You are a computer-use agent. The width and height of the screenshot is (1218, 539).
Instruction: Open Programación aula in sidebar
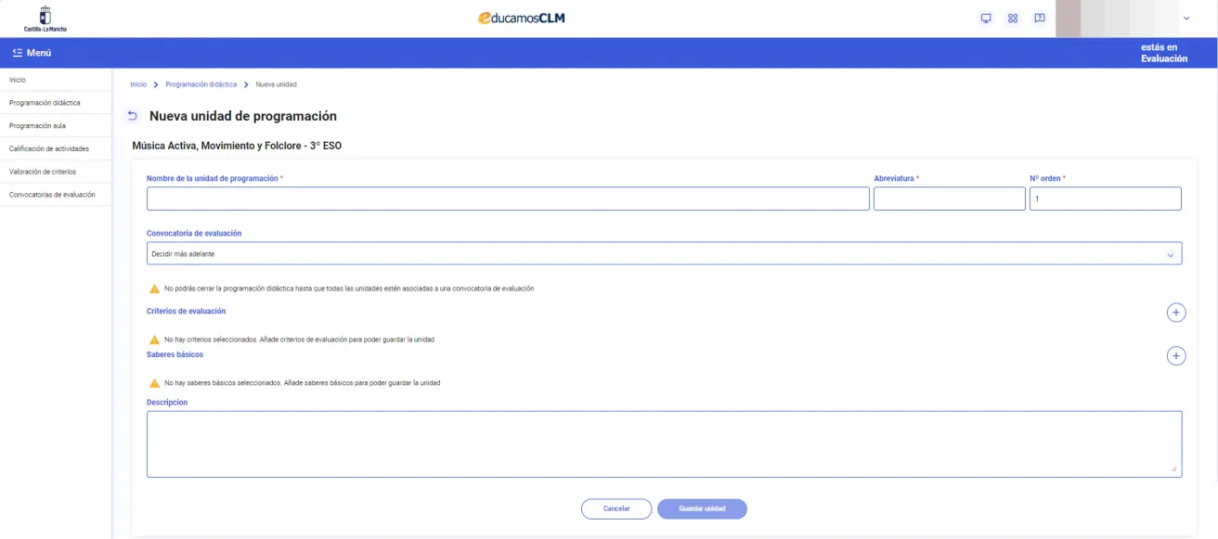point(37,125)
